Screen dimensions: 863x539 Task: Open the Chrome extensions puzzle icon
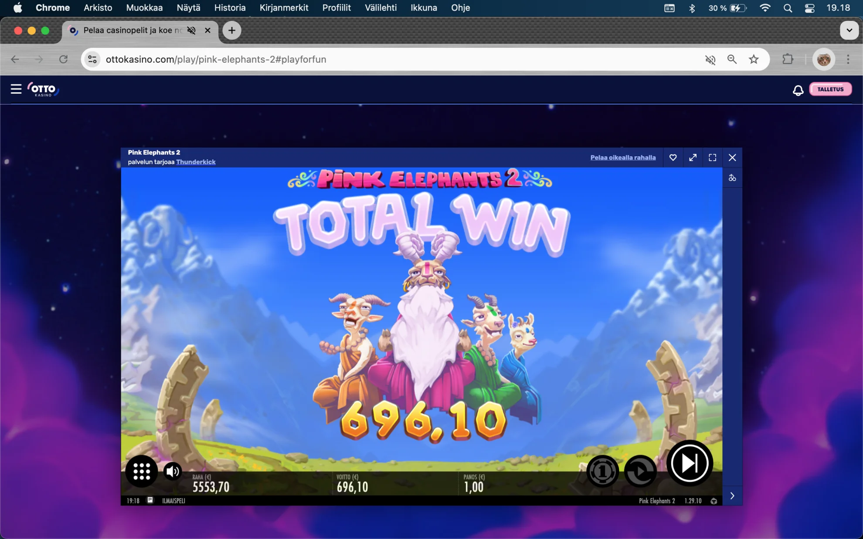point(788,59)
